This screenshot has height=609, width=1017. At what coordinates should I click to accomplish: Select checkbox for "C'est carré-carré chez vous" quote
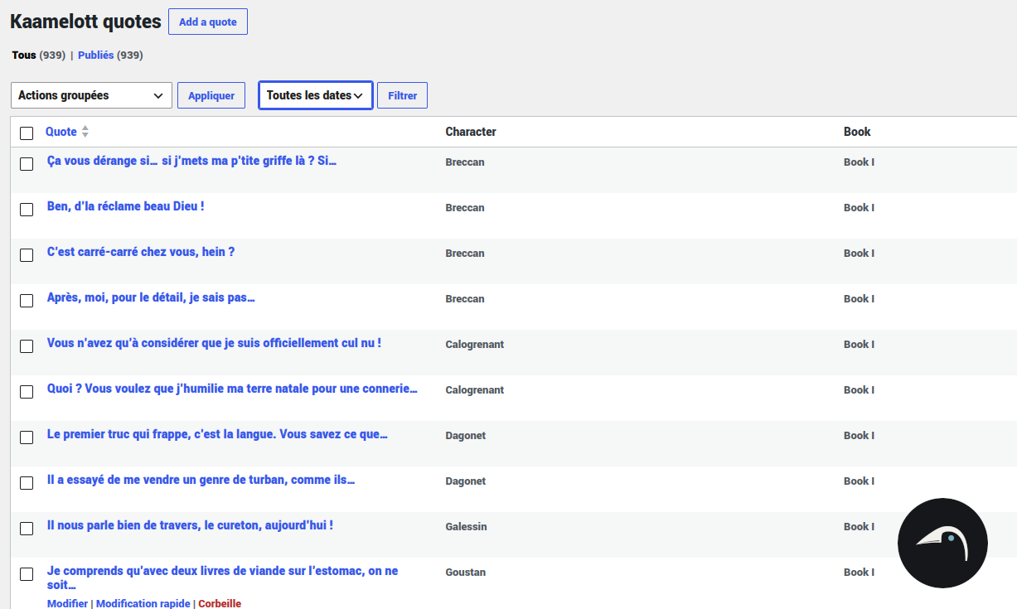pos(27,254)
